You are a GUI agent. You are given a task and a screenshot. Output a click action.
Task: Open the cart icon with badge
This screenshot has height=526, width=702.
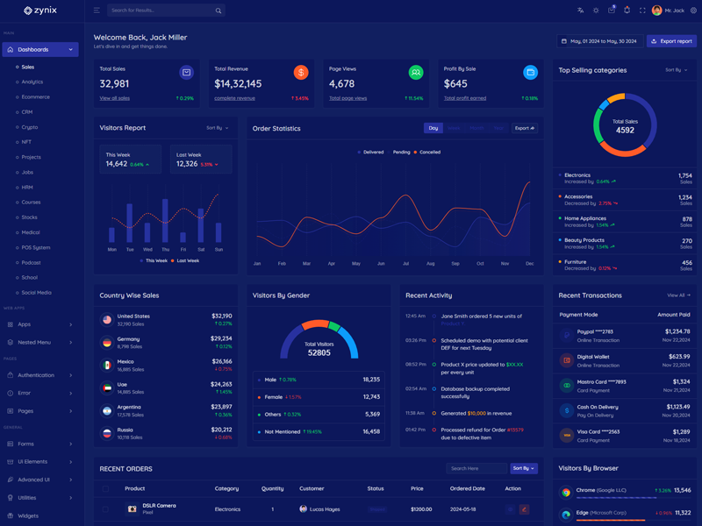click(x=612, y=11)
